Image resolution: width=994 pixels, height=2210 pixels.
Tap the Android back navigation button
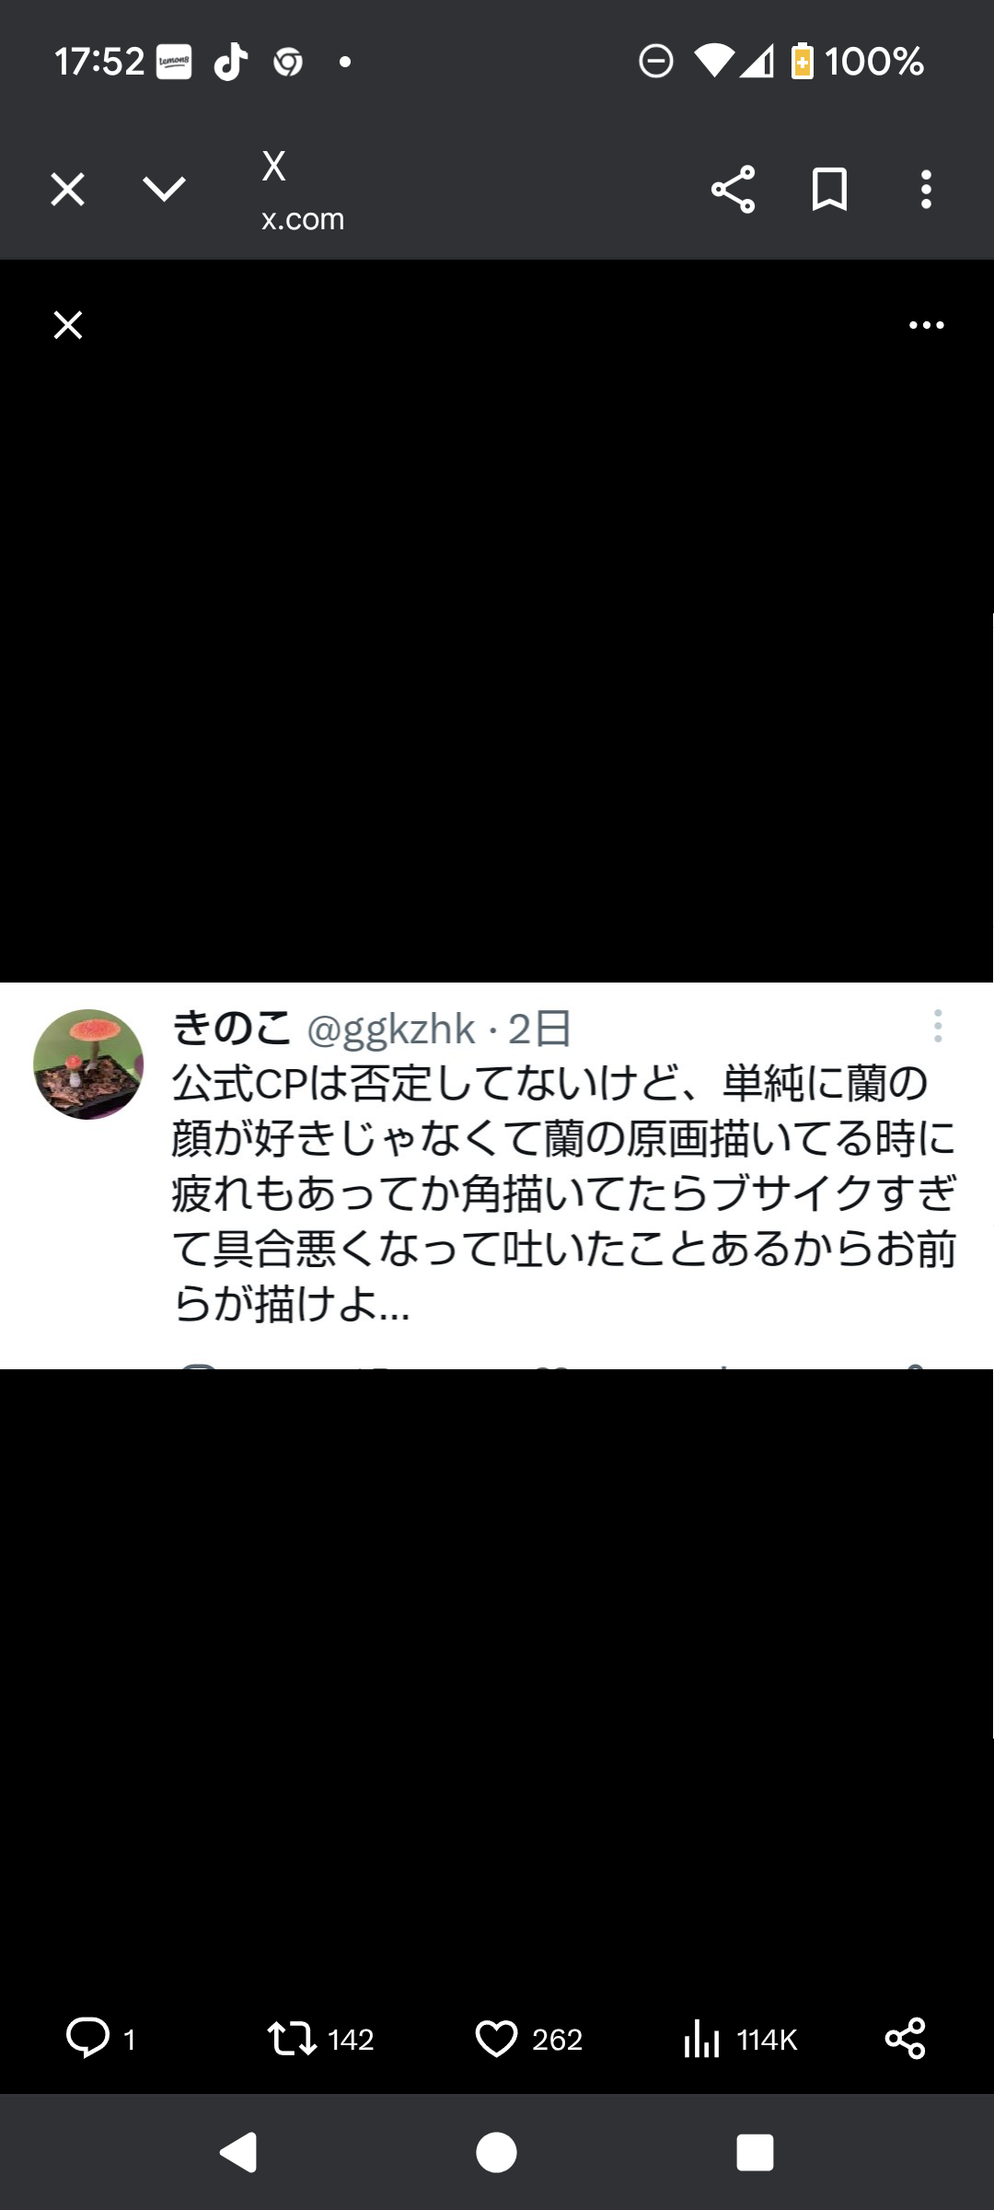[x=239, y=2153]
